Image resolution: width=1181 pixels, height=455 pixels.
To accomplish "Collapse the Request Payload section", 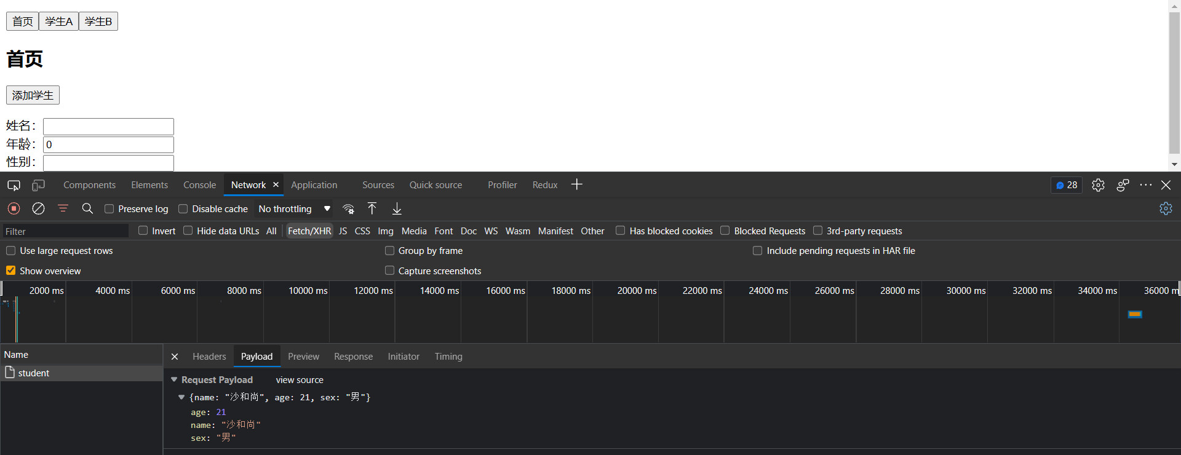I will pyautogui.click(x=174, y=380).
